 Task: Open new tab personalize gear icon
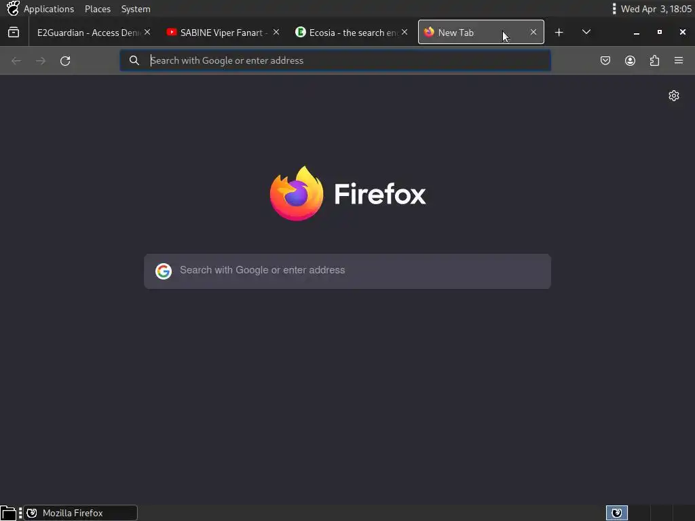click(674, 96)
